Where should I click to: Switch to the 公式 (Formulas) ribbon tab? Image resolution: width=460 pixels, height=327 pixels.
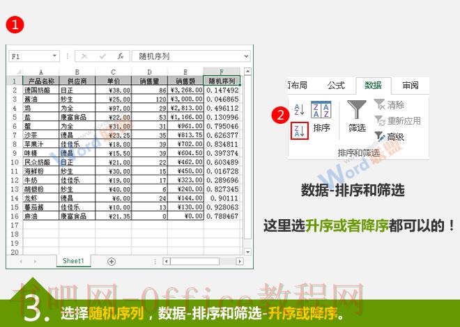[336, 86]
